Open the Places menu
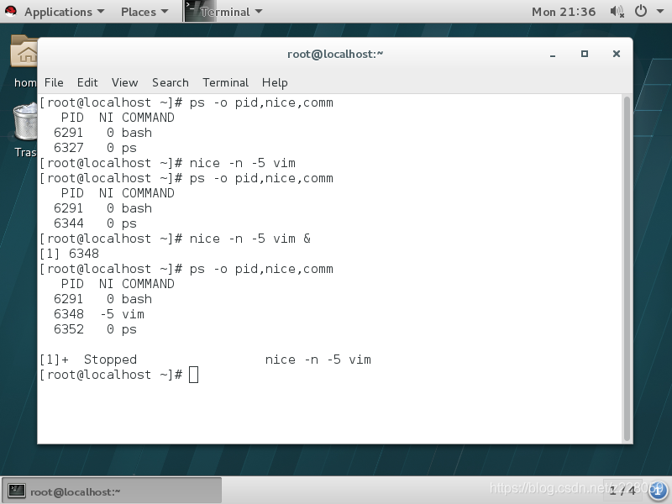672x504 pixels. pos(144,12)
